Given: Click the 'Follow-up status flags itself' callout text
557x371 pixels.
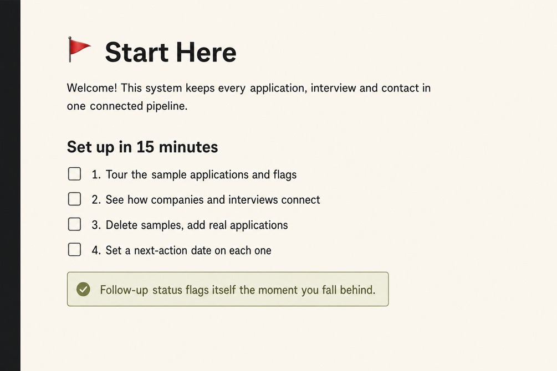Looking at the screenshot, I should coord(168,290).
